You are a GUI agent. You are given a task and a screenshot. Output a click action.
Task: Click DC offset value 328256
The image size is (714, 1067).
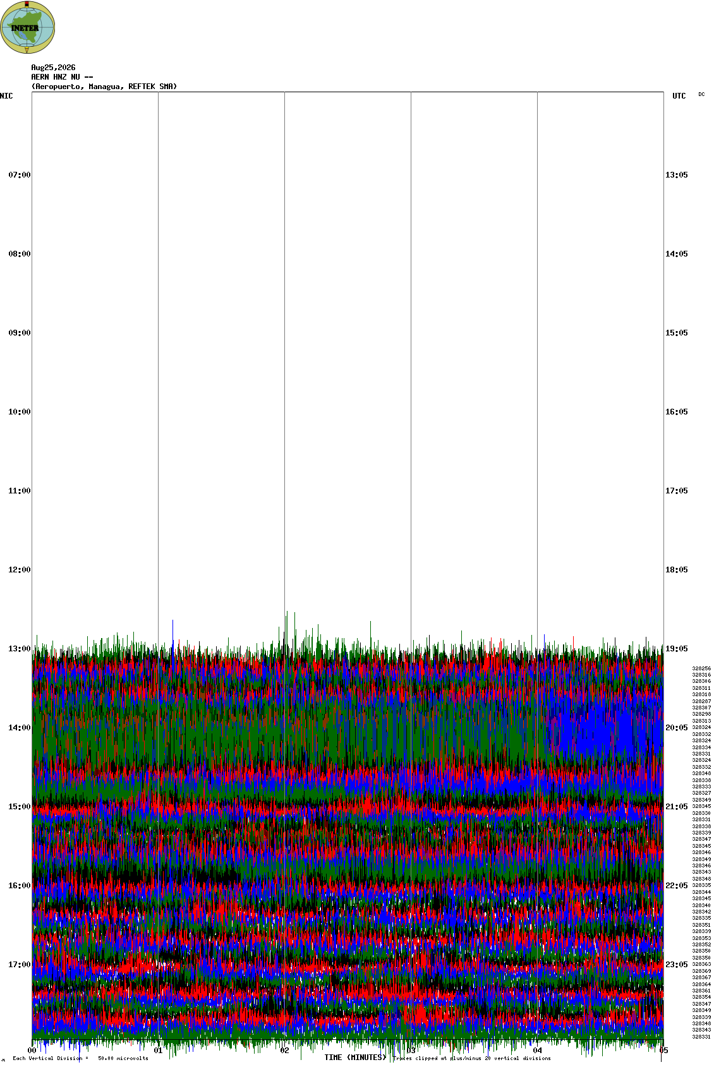click(701, 668)
